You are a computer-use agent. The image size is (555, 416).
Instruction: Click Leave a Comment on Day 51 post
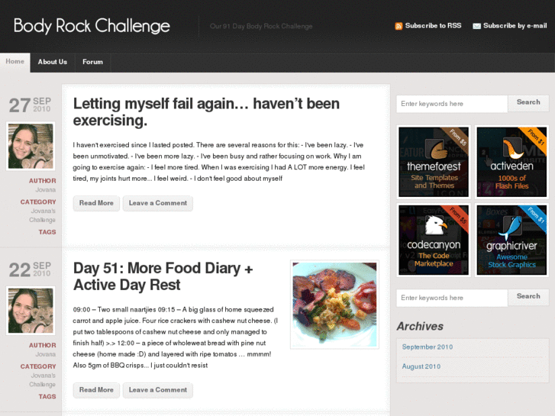click(158, 390)
